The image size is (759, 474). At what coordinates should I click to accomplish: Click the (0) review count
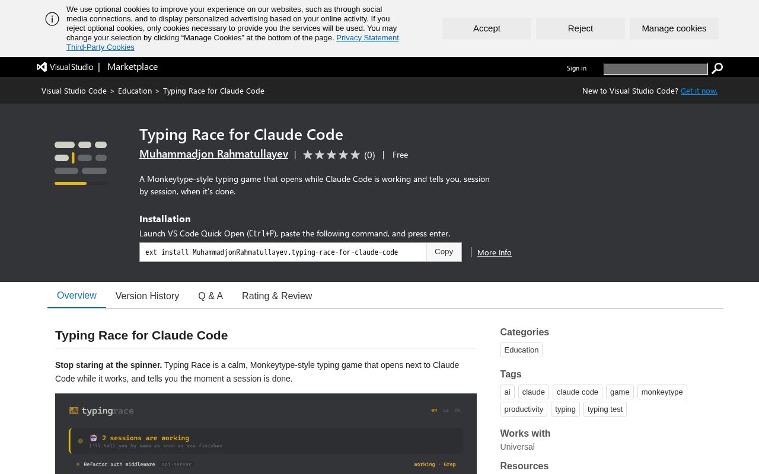369,155
